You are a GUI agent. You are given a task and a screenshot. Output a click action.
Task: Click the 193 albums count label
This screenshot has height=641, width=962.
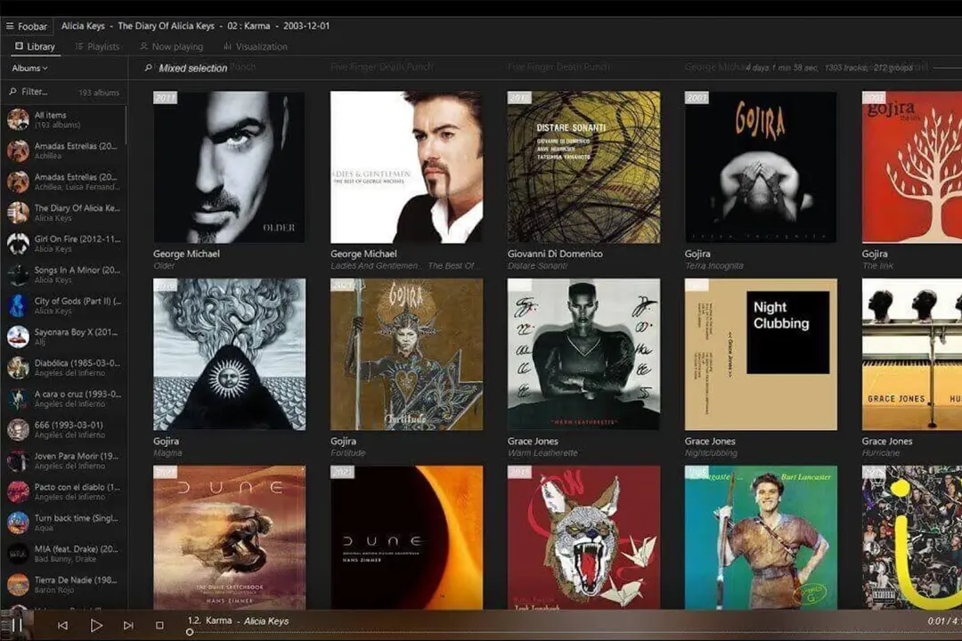[99, 93]
